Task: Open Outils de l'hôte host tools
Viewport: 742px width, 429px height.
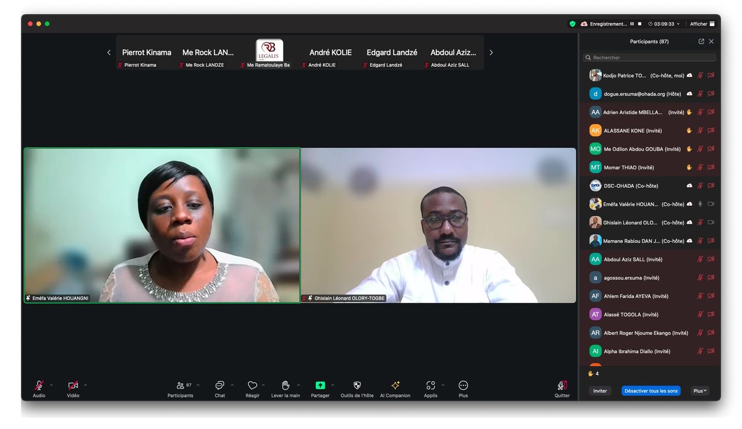Action: point(357,388)
